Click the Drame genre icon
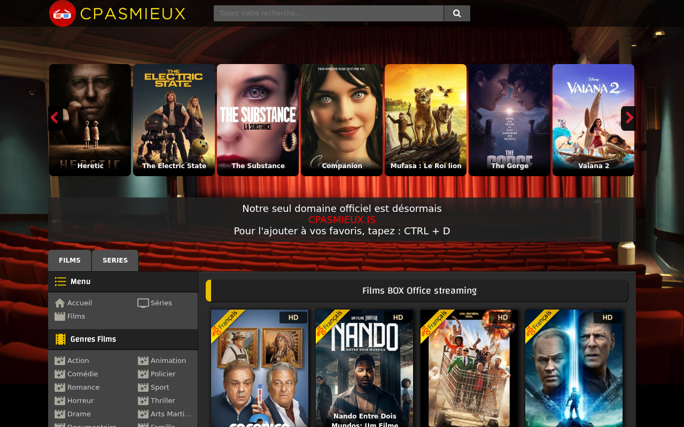The width and height of the screenshot is (684, 427). click(x=60, y=414)
